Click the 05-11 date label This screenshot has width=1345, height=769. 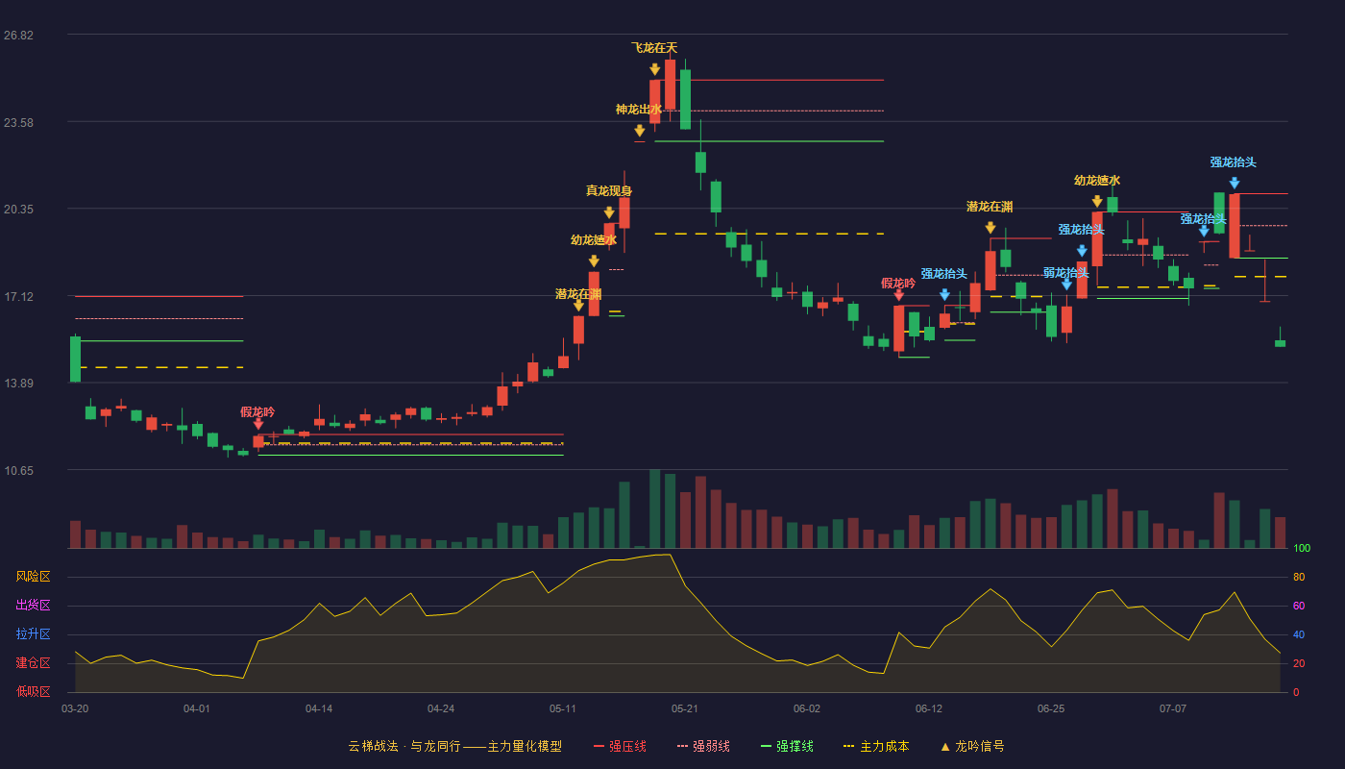coord(563,708)
